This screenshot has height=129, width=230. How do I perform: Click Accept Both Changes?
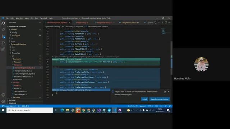point(97,57)
